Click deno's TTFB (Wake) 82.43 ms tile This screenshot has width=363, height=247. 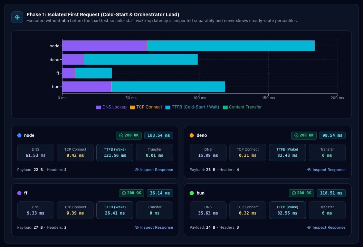(x=287, y=153)
